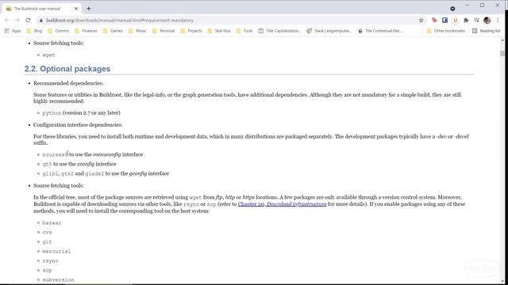Open Chrome three-dot menu

(x=498, y=21)
